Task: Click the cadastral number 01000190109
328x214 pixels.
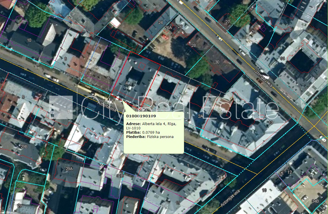Action: click(141, 116)
